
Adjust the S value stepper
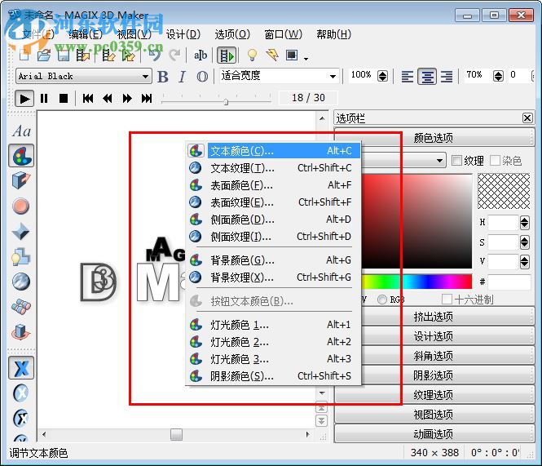524,242
